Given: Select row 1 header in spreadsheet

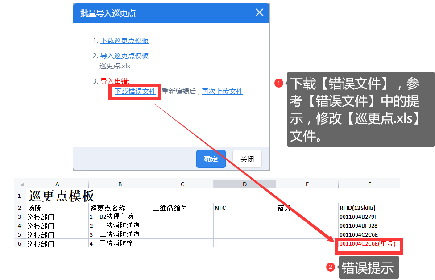Looking at the screenshot, I should click(x=20, y=196).
